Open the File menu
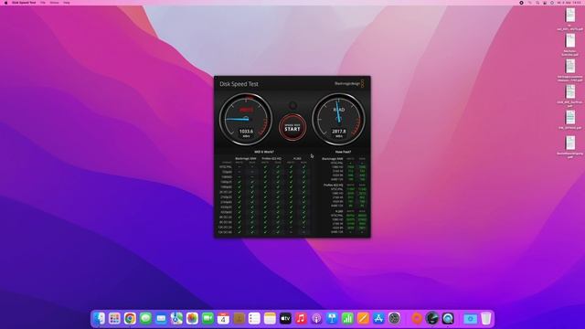The height and width of the screenshot is (329, 585). (x=43, y=3)
